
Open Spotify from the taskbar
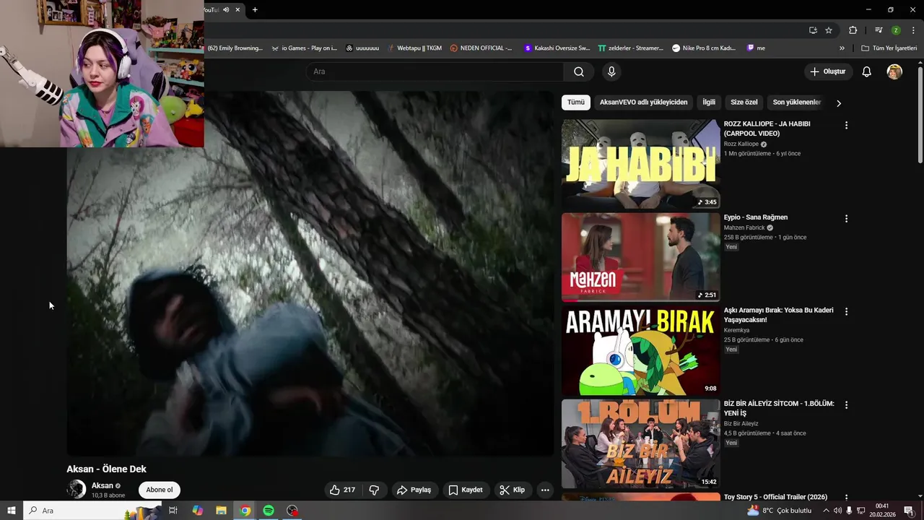[x=269, y=511]
